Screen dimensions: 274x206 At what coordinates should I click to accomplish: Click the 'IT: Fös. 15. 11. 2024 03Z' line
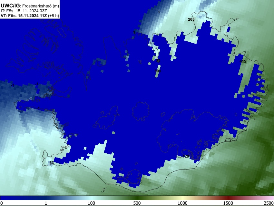click(24, 11)
